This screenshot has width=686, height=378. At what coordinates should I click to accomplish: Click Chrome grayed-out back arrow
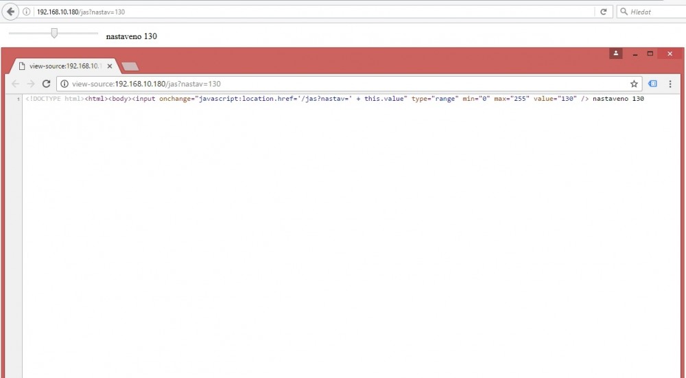point(16,84)
